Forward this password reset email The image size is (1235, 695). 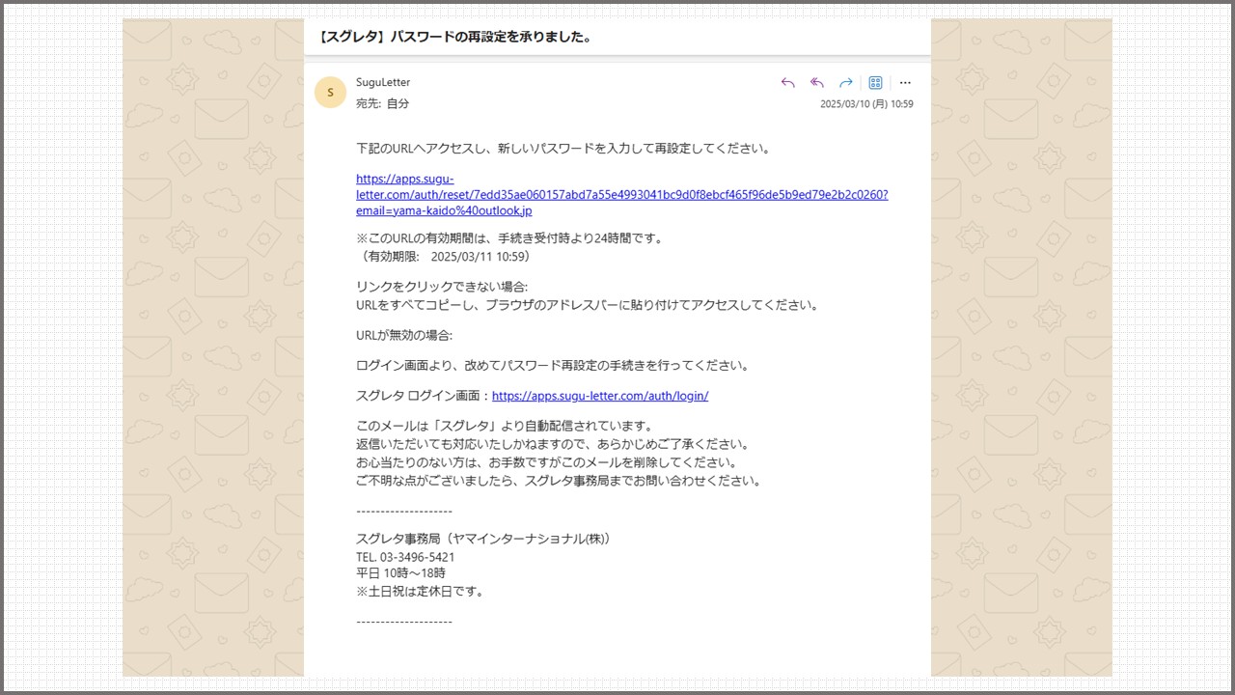[x=846, y=83]
